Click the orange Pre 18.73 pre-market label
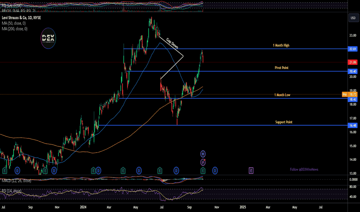The image size is (360, 212). 350,94
